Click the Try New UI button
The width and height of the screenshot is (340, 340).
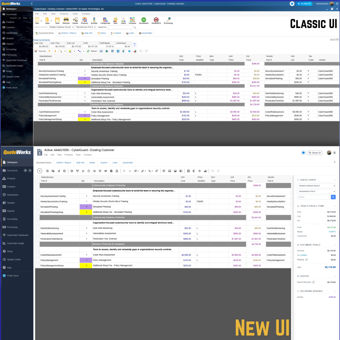pyautogui.click(x=304, y=4)
